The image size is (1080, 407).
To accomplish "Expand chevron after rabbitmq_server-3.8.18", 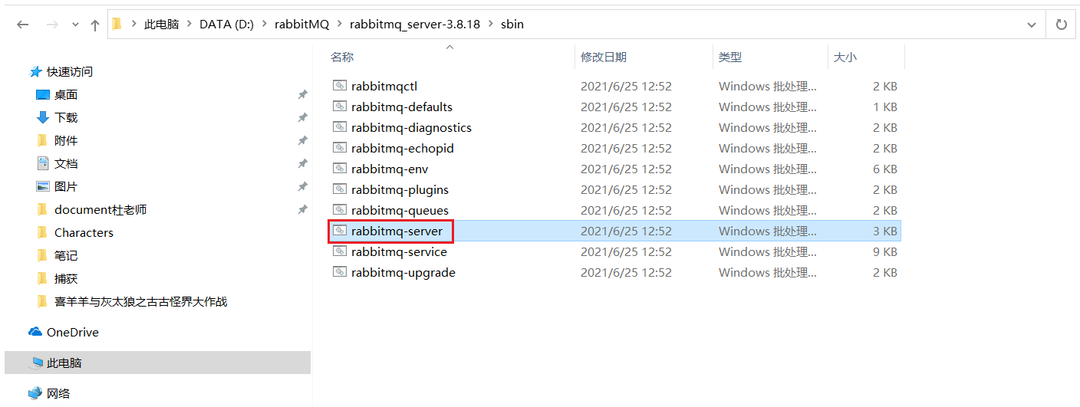I will click(490, 25).
